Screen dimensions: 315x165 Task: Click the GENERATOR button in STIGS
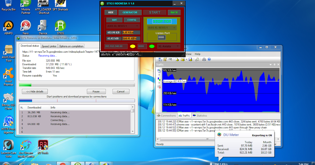[130, 12]
